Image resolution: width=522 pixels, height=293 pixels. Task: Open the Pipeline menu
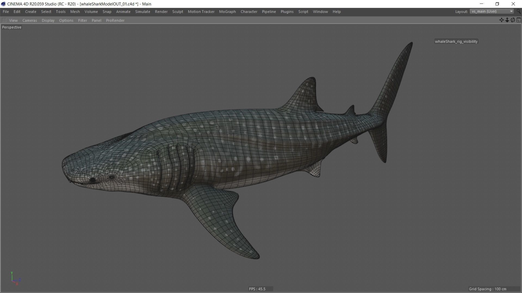(269, 12)
